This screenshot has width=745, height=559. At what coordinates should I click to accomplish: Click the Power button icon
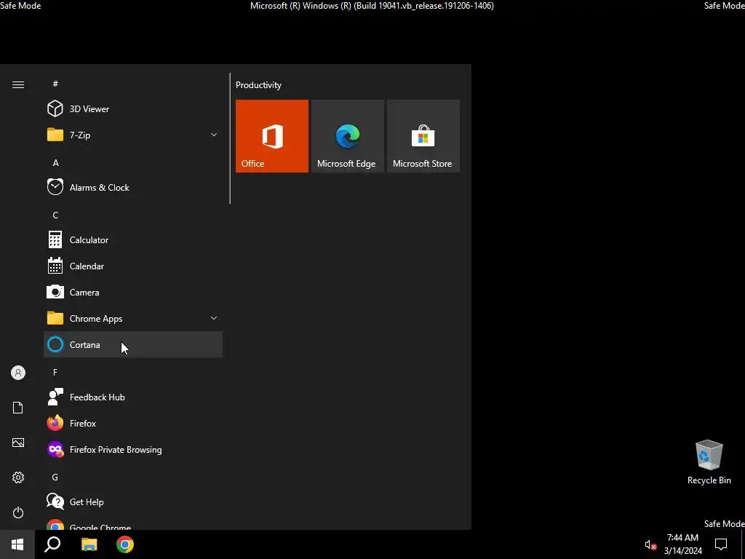(x=18, y=512)
